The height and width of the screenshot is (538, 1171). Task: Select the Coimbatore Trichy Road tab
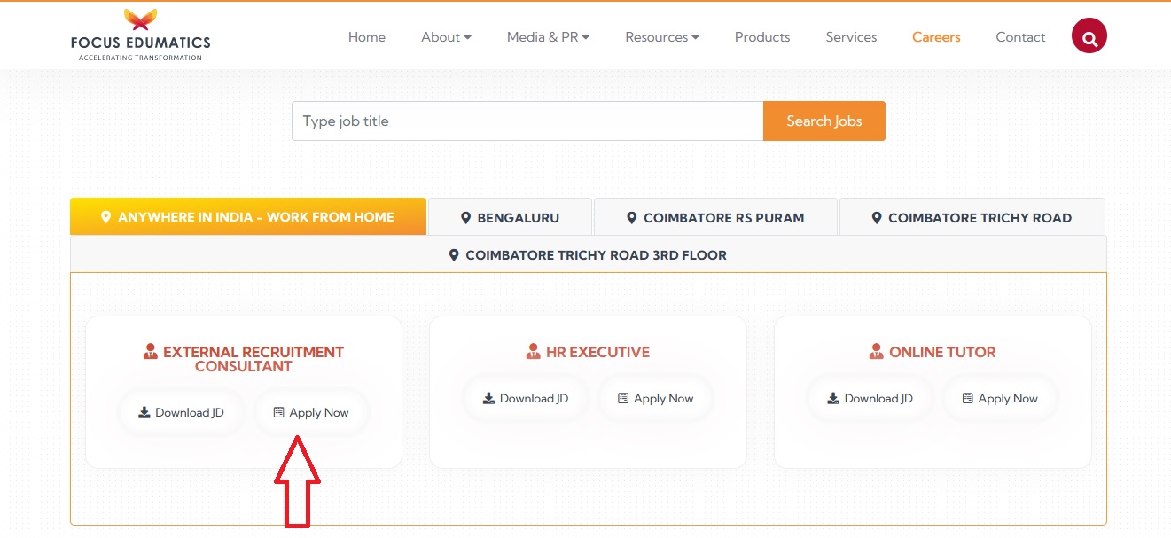pyautogui.click(x=972, y=218)
